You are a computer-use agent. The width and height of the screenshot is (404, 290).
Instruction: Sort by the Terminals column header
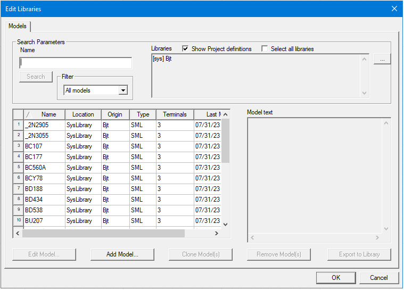[175, 114]
